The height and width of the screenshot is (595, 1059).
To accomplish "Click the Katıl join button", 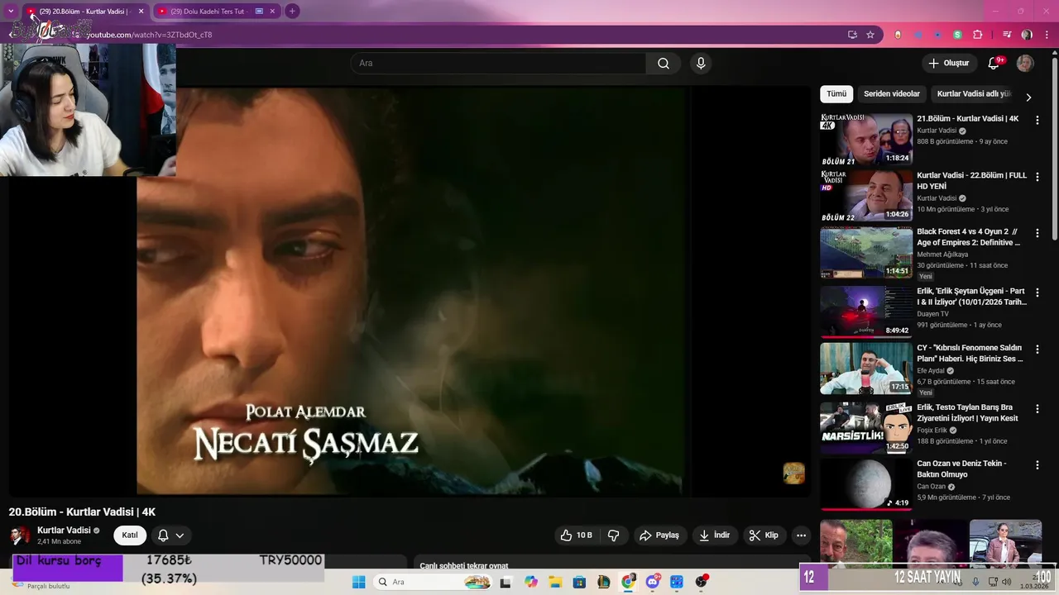I will coord(130,535).
